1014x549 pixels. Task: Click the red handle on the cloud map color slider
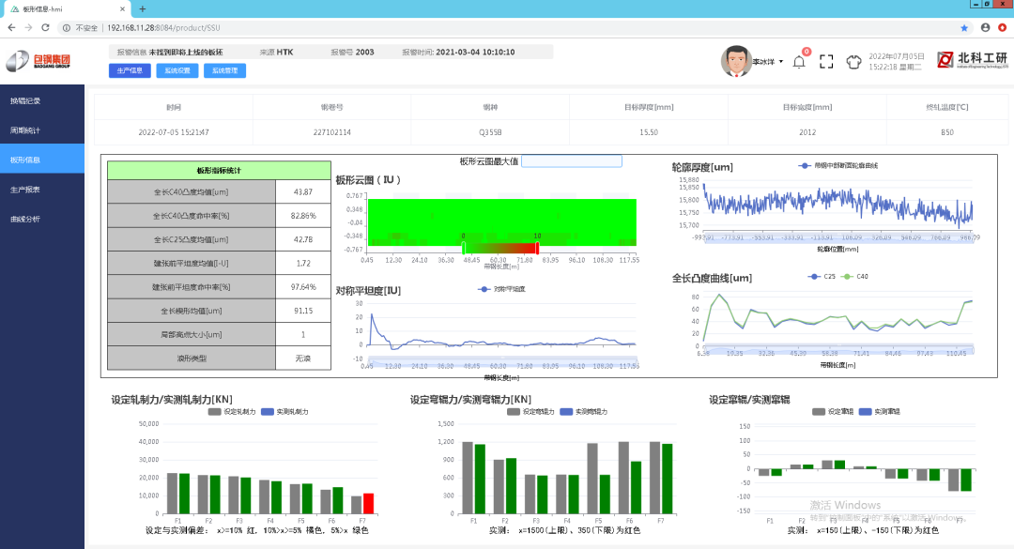pyautogui.click(x=537, y=248)
